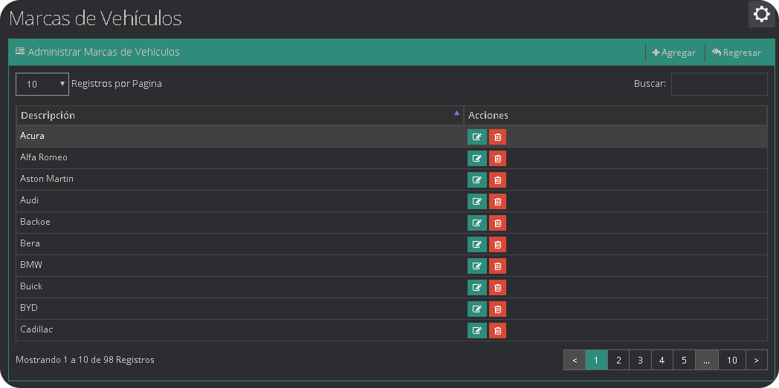
Task: Click the trash icon for Audi
Action: [x=497, y=202]
